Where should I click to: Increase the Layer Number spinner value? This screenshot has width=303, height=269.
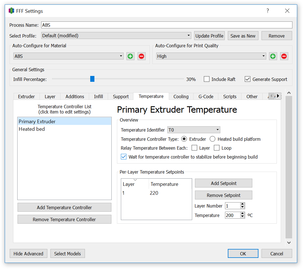click(242, 204)
